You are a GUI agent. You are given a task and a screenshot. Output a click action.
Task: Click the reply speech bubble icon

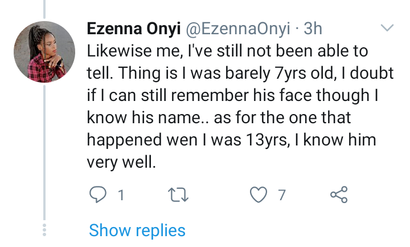coord(99,195)
